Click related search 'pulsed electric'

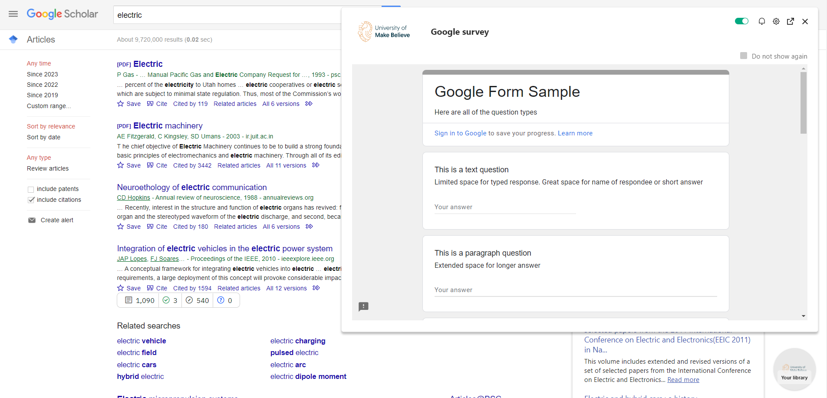(x=294, y=352)
